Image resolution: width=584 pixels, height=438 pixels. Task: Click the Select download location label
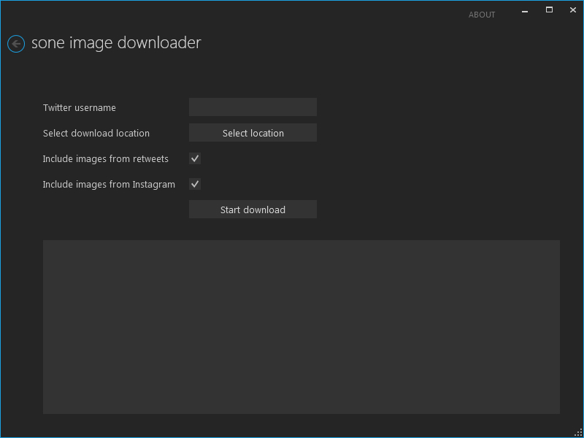tap(96, 133)
